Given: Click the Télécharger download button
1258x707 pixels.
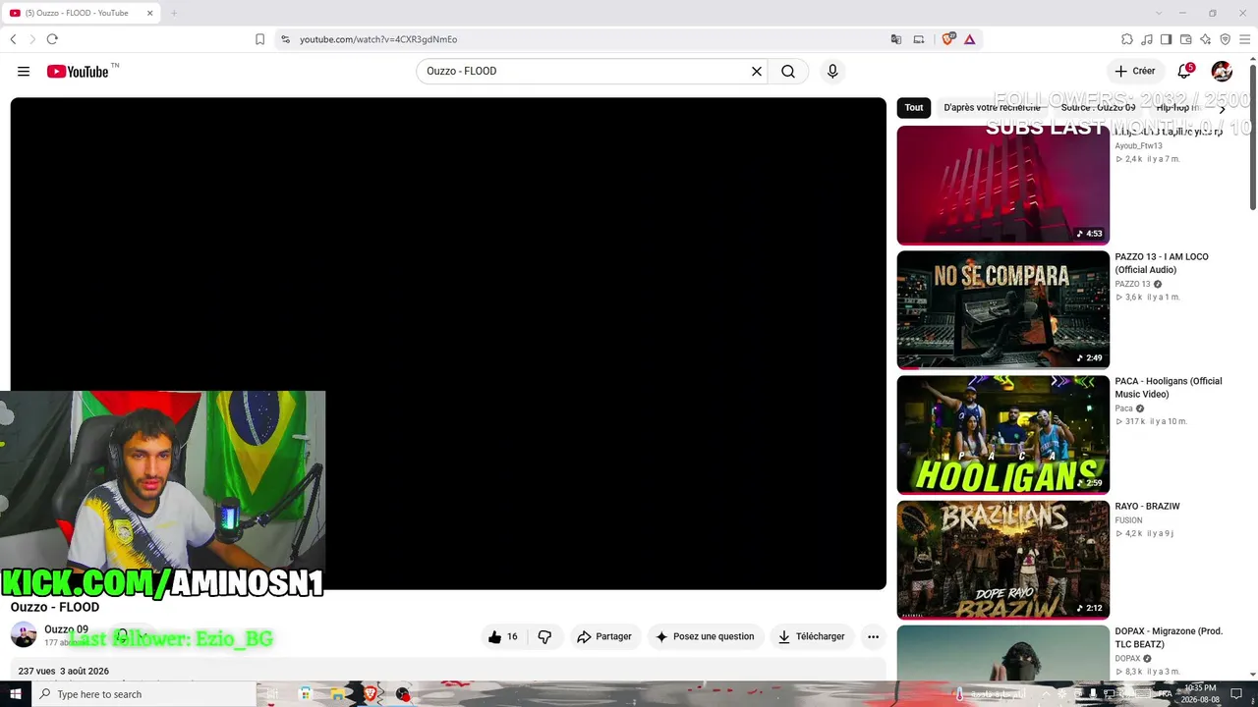Looking at the screenshot, I should coord(812,636).
